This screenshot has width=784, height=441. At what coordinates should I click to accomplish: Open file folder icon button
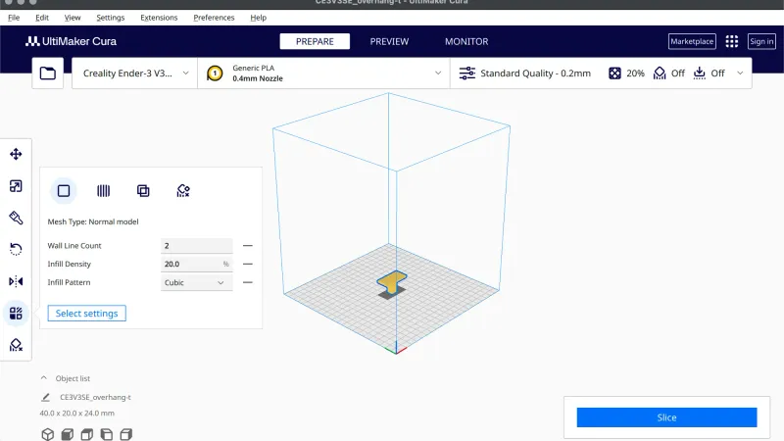click(47, 73)
